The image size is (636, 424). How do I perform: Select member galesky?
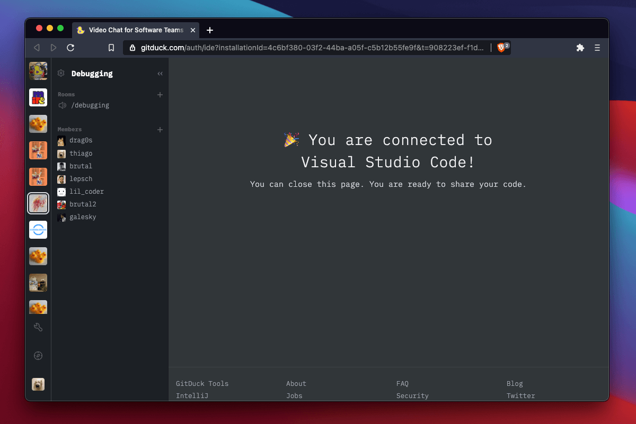[x=83, y=217]
